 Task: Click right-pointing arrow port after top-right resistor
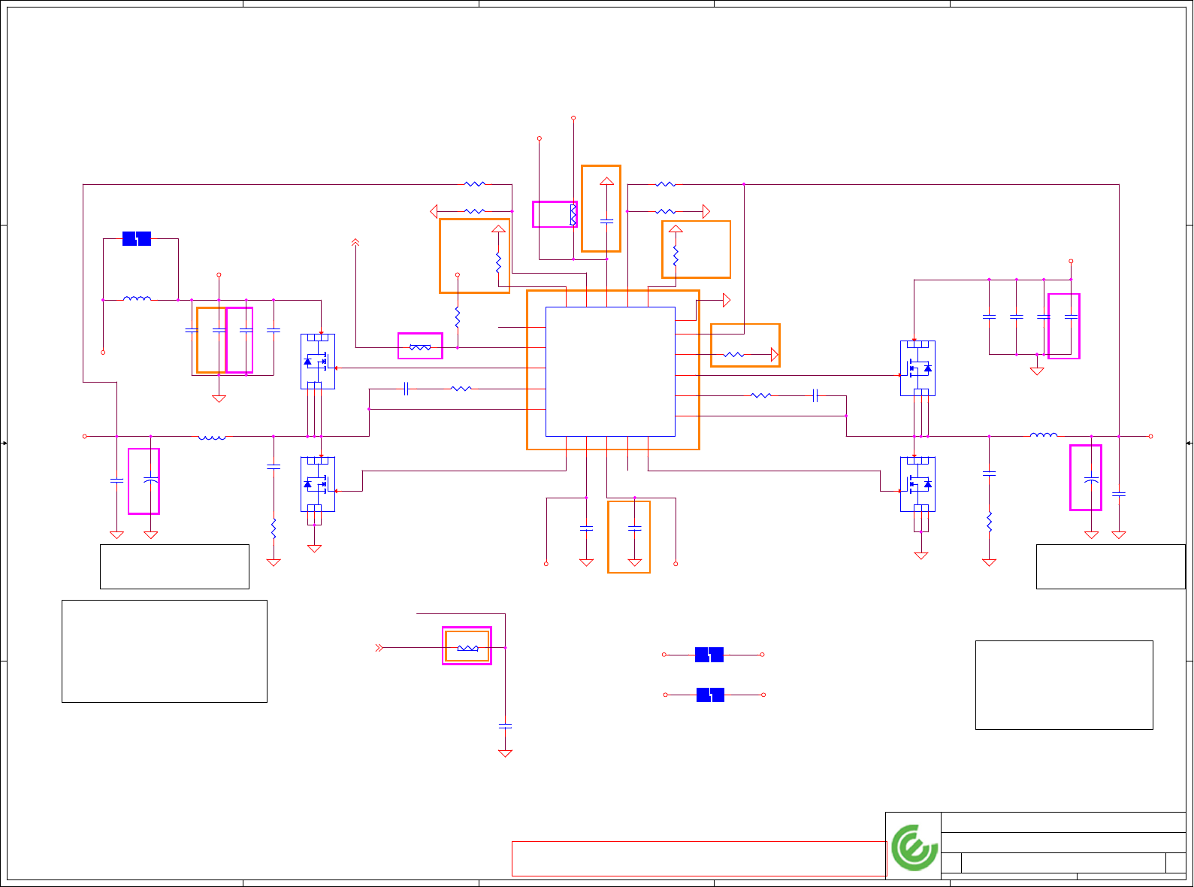click(x=706, y=211)
